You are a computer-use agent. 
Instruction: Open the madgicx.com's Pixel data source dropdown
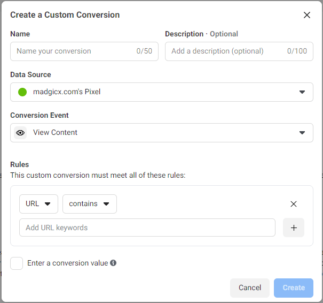tap(161, 92)
